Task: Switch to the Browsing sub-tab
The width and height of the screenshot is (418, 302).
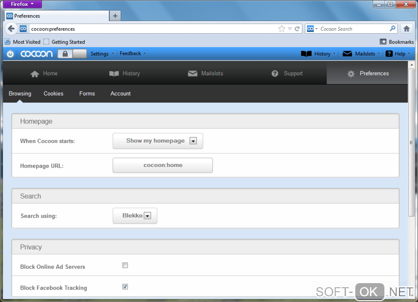Action: tap(20, 93)
